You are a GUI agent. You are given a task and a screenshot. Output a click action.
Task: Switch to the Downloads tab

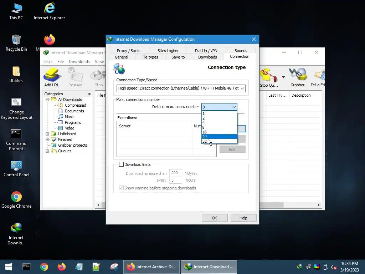(x=207, y=57)
